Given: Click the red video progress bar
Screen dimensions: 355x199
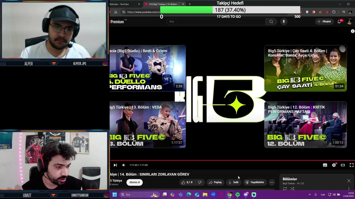Looking at the screenshot, I should click(x=232, y=160).
